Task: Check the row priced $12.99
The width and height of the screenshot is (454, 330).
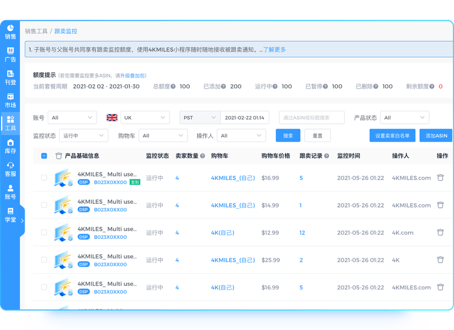Action: pyautogui.click(x=44, y=233)
